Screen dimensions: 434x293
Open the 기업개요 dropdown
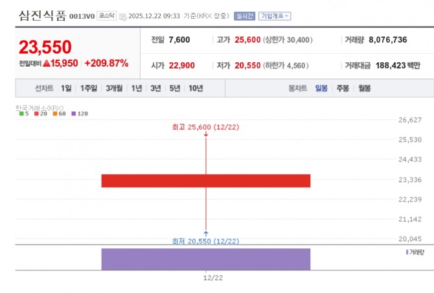pos(275,16)
